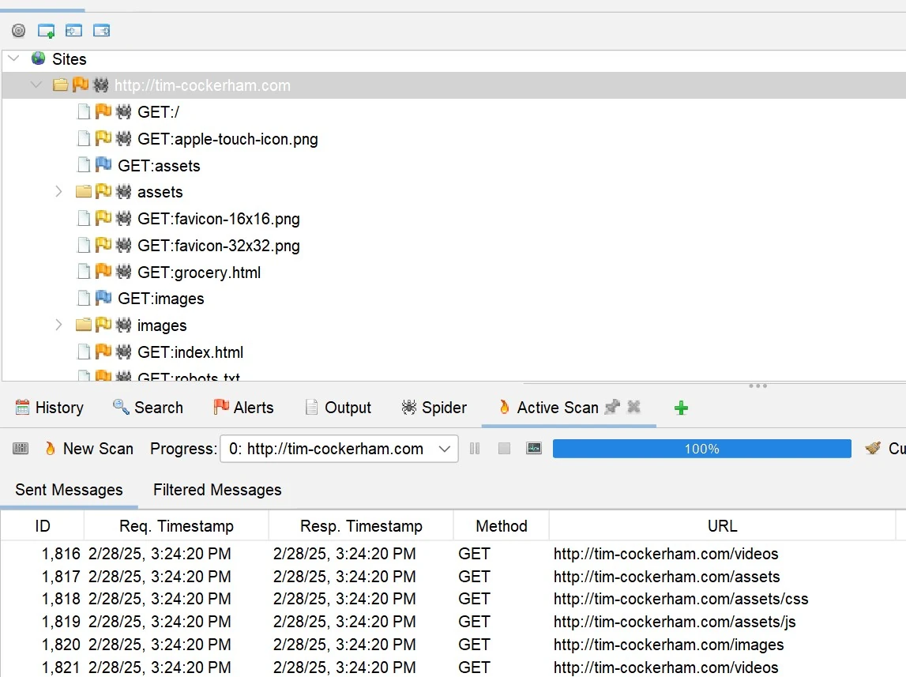Open the Filtered Messages tab
This screenshot has width=906, height=677.
217,490
